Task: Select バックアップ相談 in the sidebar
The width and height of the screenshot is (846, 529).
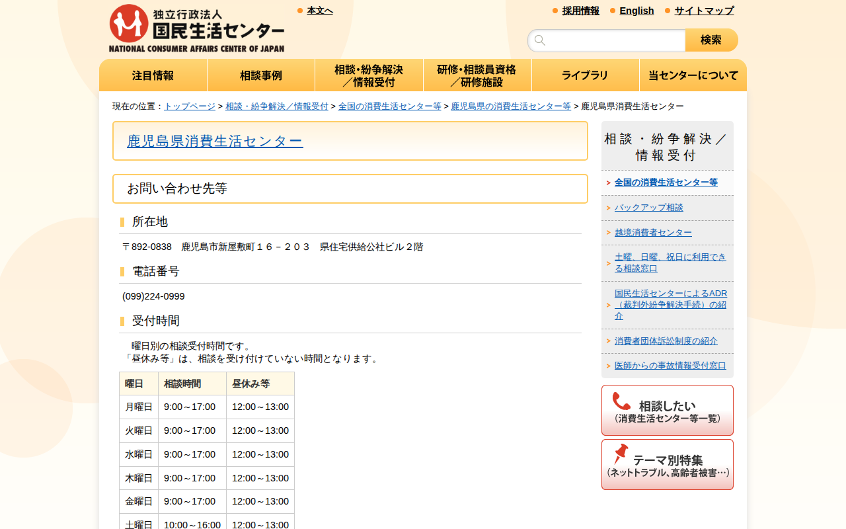Action: pos(648,208)
